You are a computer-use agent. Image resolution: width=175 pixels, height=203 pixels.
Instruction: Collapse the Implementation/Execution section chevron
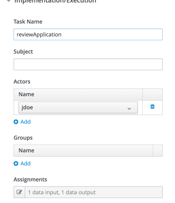click(x=9, y=1)
